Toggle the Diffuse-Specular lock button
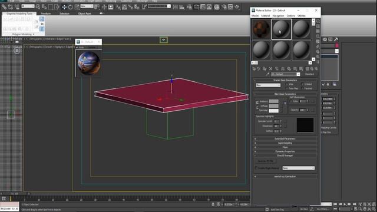This screenshot has width=377, height=212. pyautogui.click(x=257, y=108)
